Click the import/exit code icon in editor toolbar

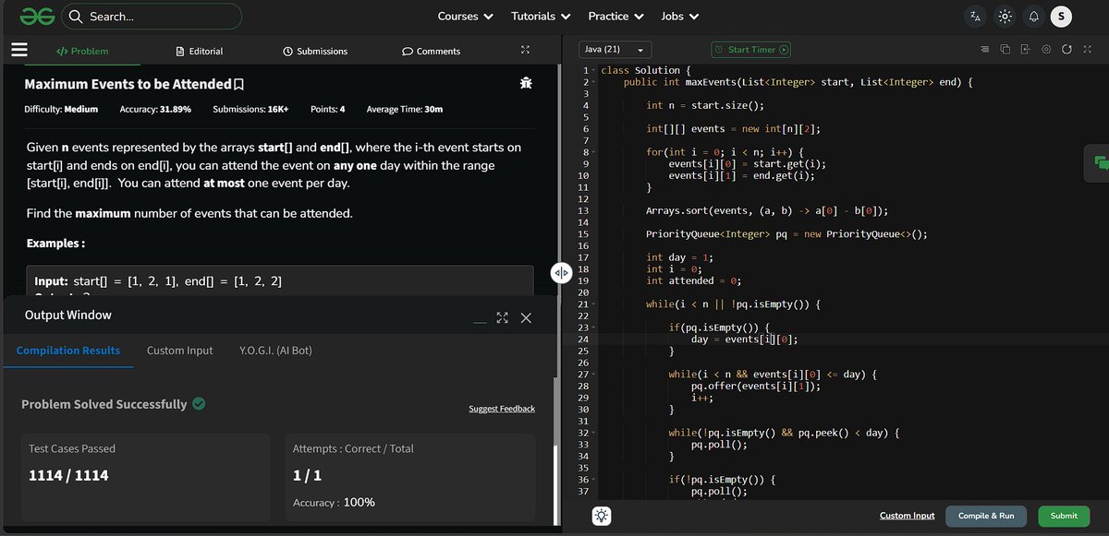pyautogui.click(x=1026, y=49)
